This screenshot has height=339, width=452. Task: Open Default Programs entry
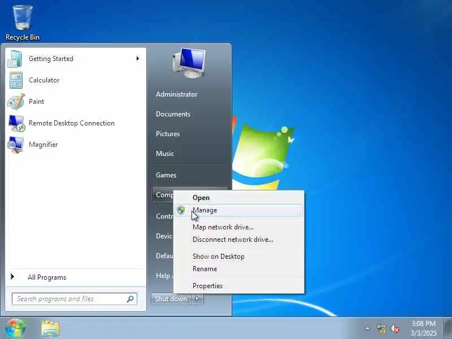pos(164,256)
